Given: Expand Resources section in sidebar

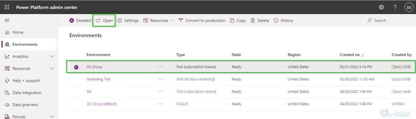Looking at the screenshot, I should tap(52, 69).
